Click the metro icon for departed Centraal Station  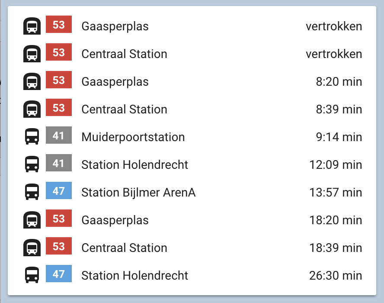pyautogui.click(x=32, y=54)
